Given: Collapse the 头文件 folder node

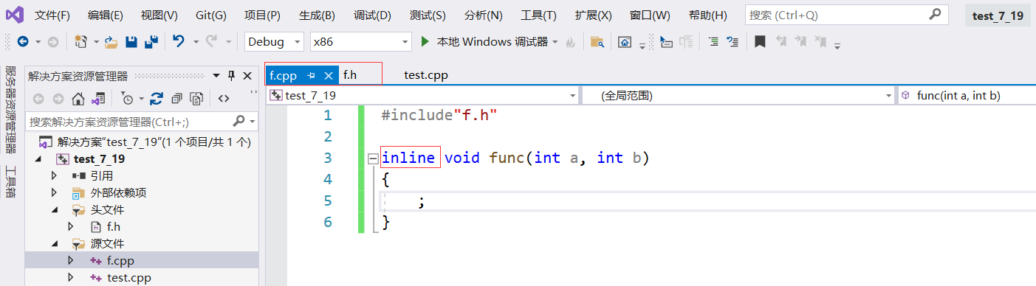Looking at the screenshot, I should [x=54, y=209].
